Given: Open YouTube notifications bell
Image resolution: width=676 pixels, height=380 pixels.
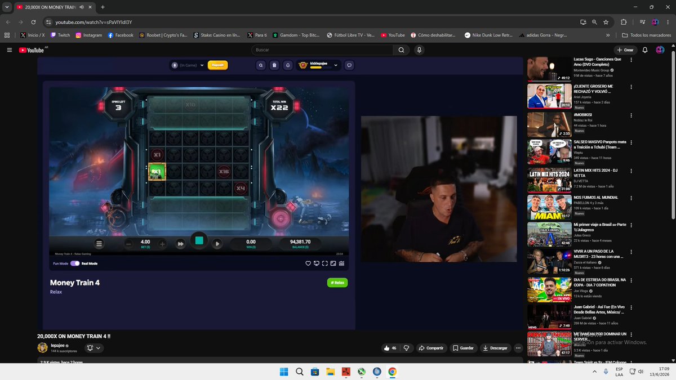Looking at the screenshot, I should pyautogui.click(x=645, y=50).
